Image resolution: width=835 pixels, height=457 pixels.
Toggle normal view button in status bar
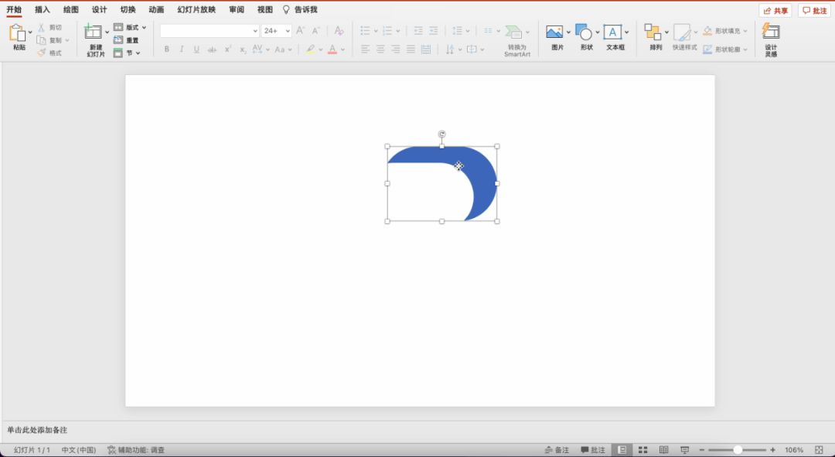click(622, 450)
